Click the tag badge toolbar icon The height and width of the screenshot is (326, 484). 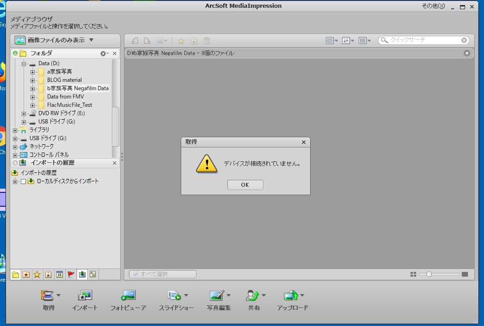(194, 41)
